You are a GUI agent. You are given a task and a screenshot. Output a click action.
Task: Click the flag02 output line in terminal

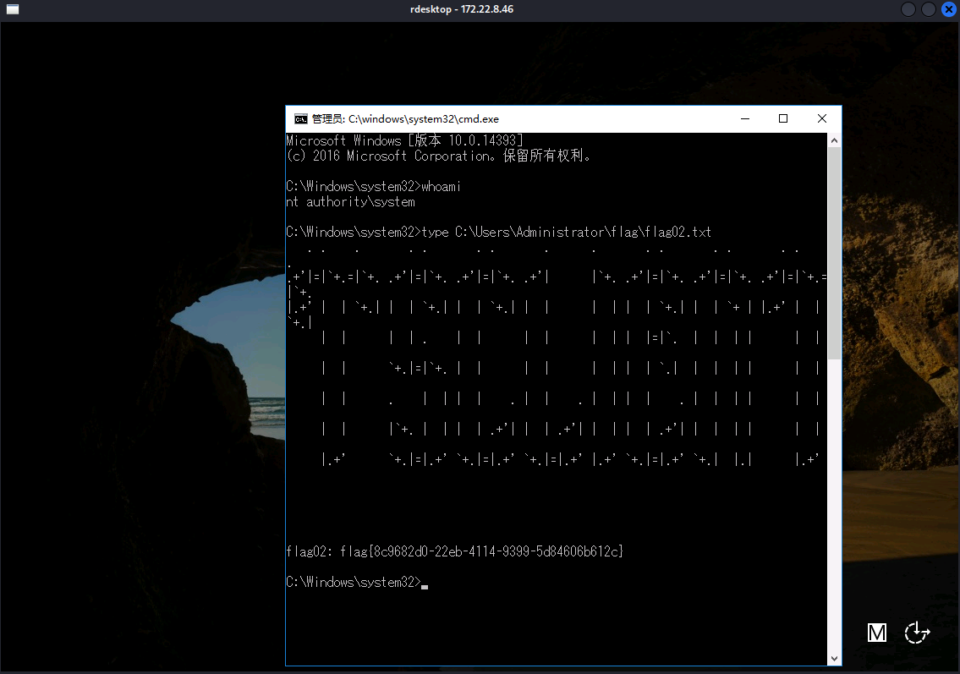point(455,552)
